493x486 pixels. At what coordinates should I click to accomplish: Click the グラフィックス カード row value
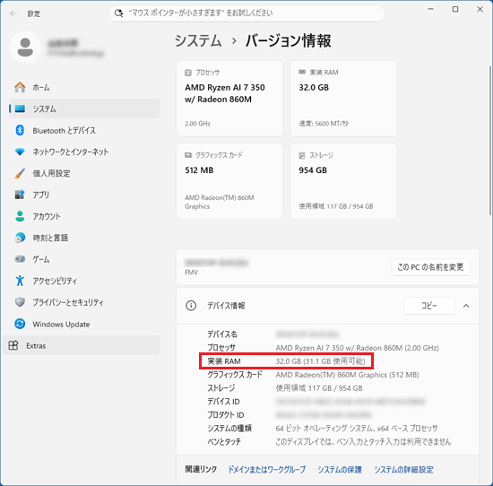pos(348,375)
